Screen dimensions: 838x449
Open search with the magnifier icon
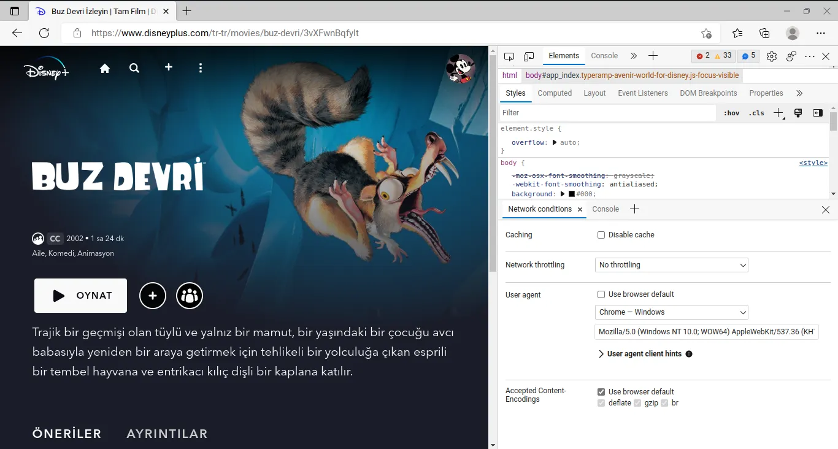click(x=134, y=68)
